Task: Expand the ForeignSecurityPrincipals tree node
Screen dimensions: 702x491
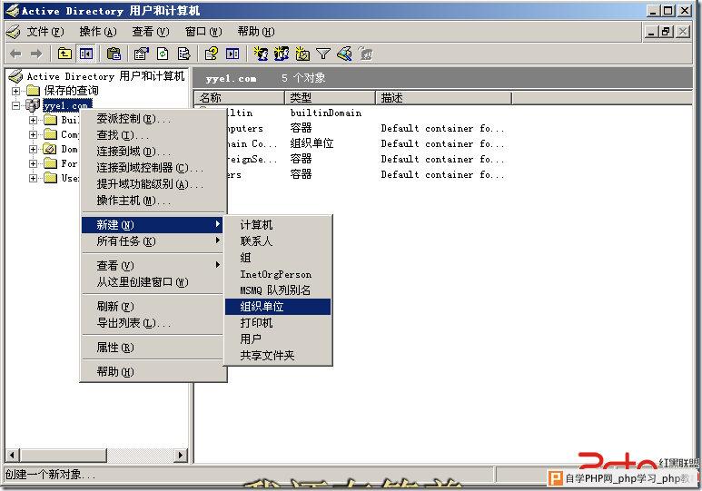Action: click(x=33, y=163)
